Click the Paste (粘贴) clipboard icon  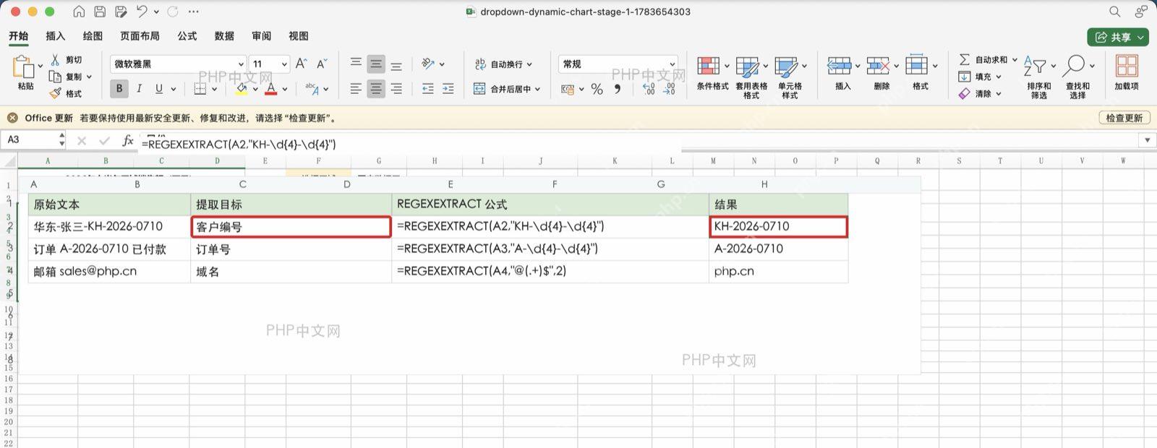(x=24, y=67)
